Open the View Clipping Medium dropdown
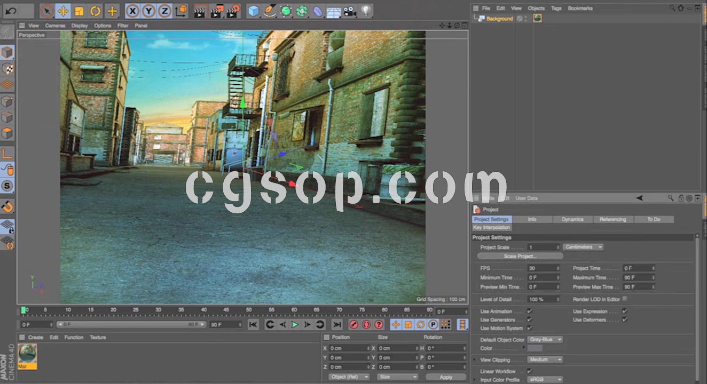The height and width of the screenshot is (384, 707). 545,360
